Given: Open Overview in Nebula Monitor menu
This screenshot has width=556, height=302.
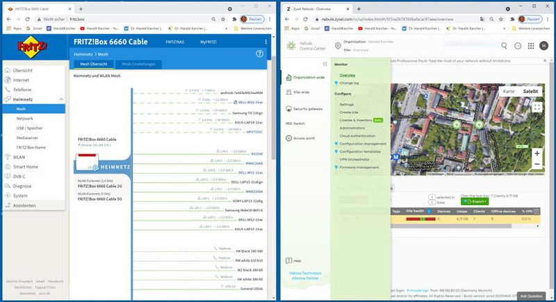Looking at the screenshot, I should click(x=347, y=75).
